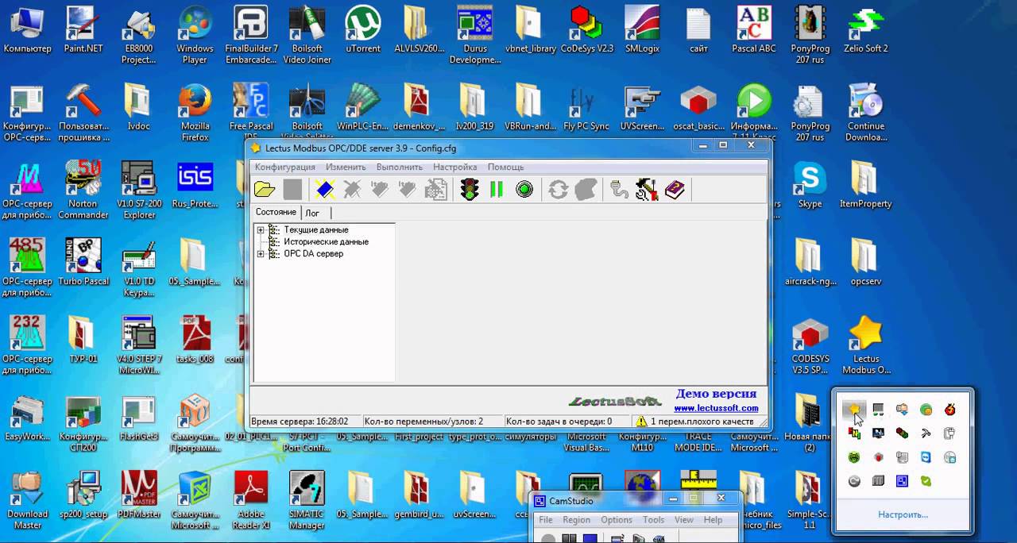Click the hammer tray icon

pyautogui.click(x=926, y=433)
